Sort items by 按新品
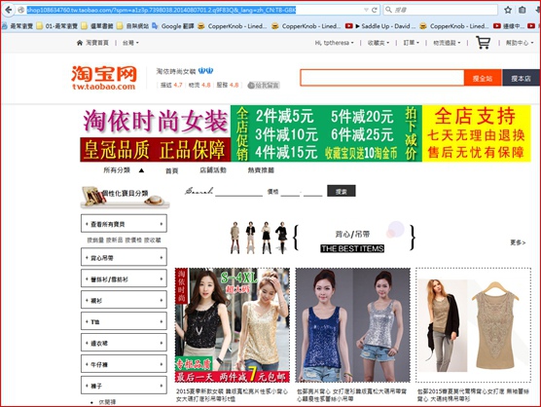The height and width of the screenshot is (407, 541). pyautogui.click(x=115, y=240)
